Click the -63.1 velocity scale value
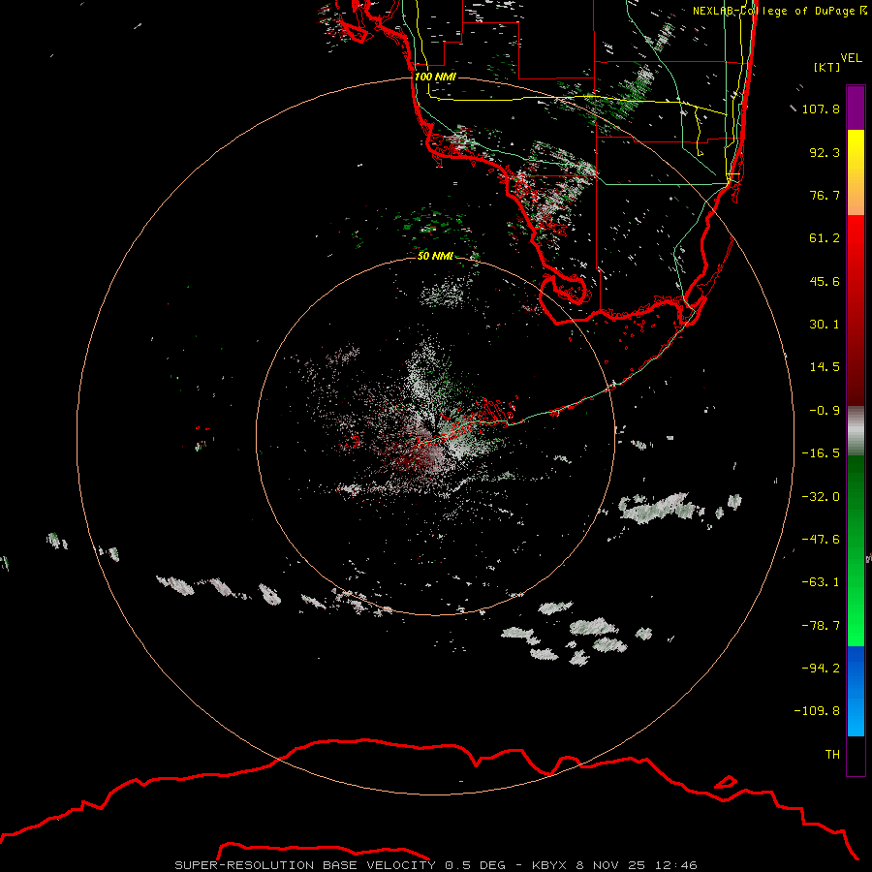 coord(821,582)
